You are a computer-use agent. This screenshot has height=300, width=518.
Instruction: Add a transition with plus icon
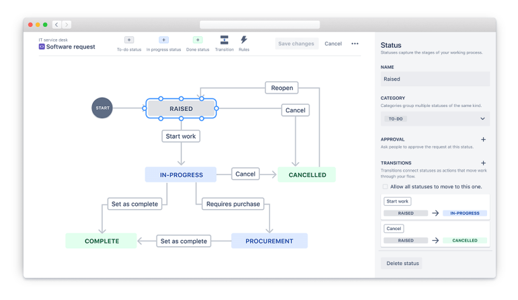483,163
